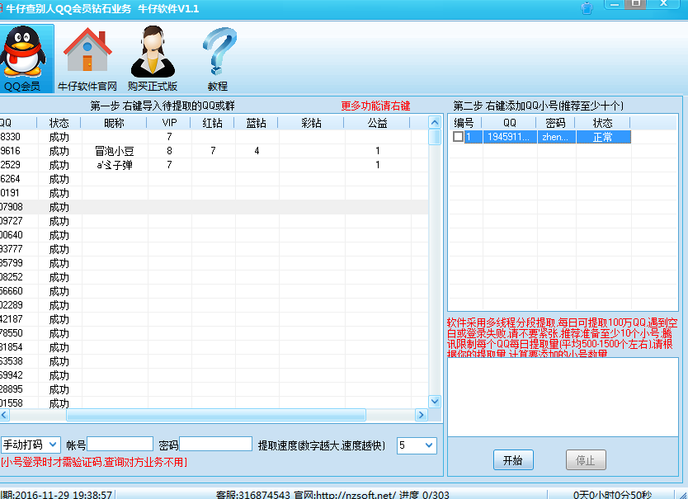688x499 pixels.
Task: Click the 编号 column header
Action: [x=464, y=123]
